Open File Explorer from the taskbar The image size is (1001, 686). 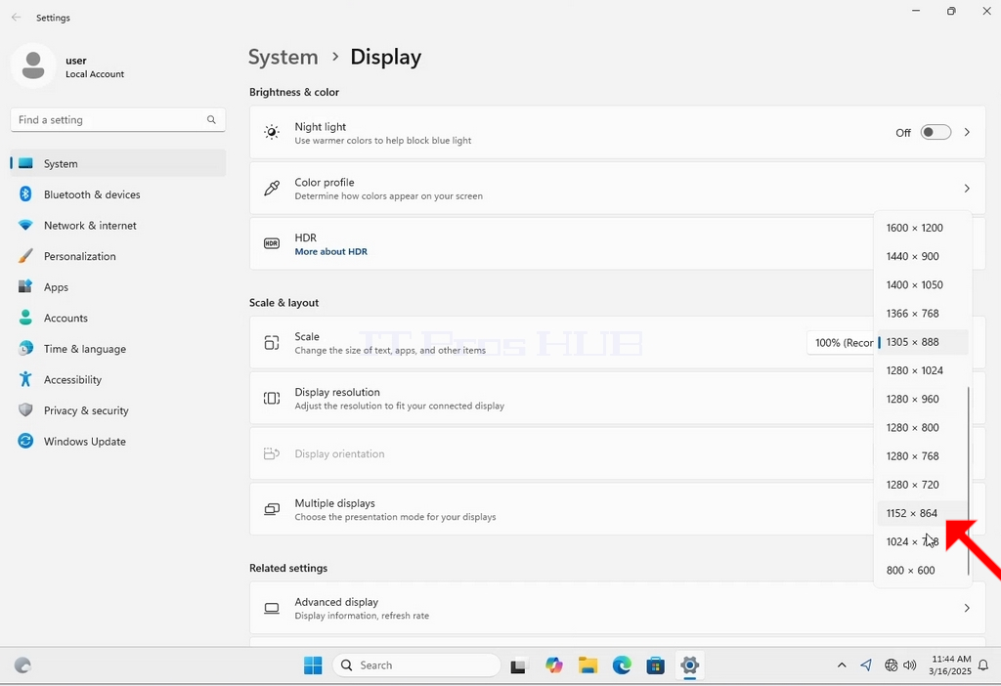(588, 665)
